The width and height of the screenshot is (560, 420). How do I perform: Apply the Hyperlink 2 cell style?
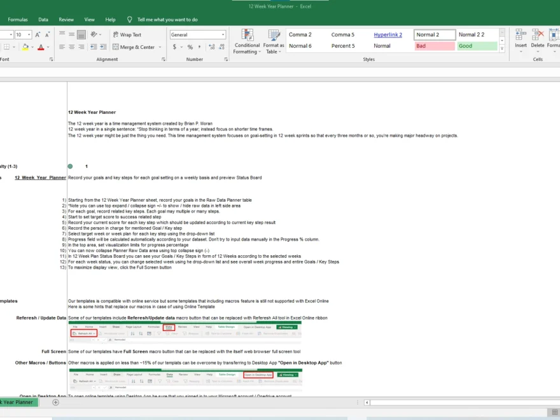(x=388, y=34)
